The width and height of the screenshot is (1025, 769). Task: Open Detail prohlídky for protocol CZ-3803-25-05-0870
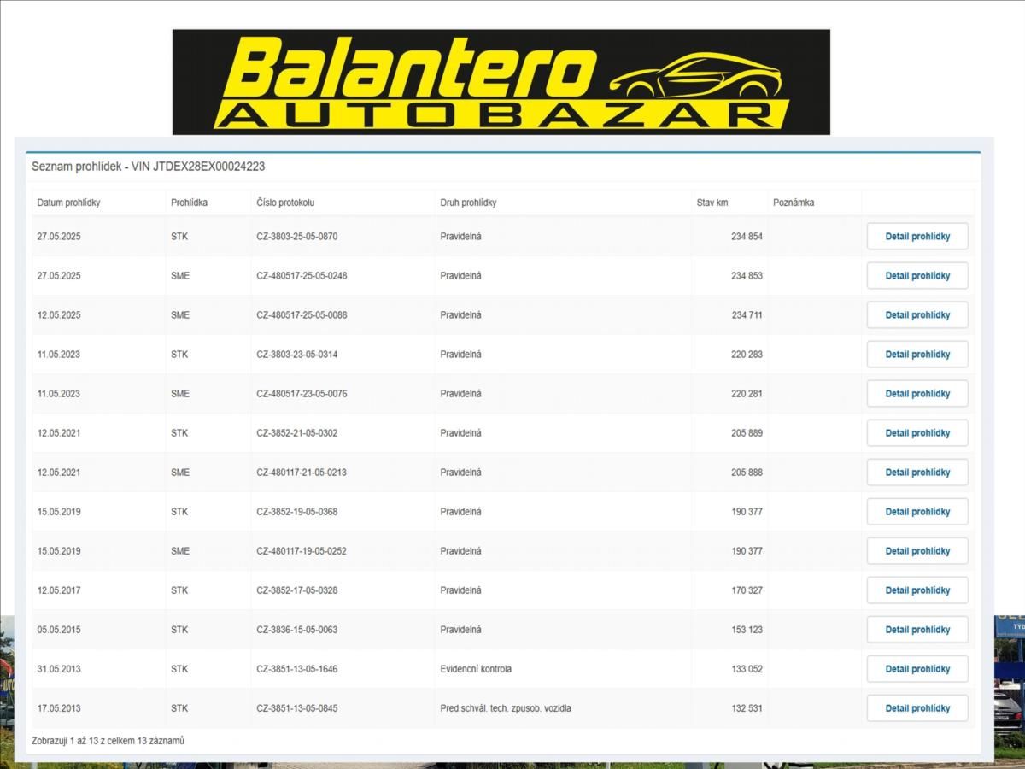pyautogui.click(x=917, y=236)
